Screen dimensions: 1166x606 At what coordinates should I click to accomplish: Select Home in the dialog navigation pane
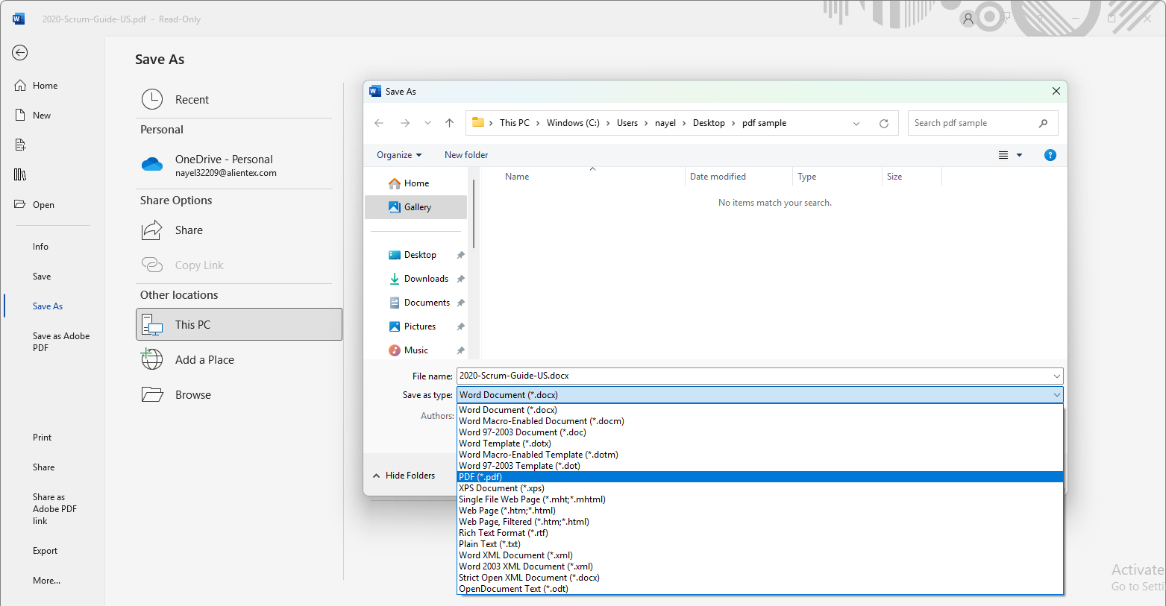416,183
